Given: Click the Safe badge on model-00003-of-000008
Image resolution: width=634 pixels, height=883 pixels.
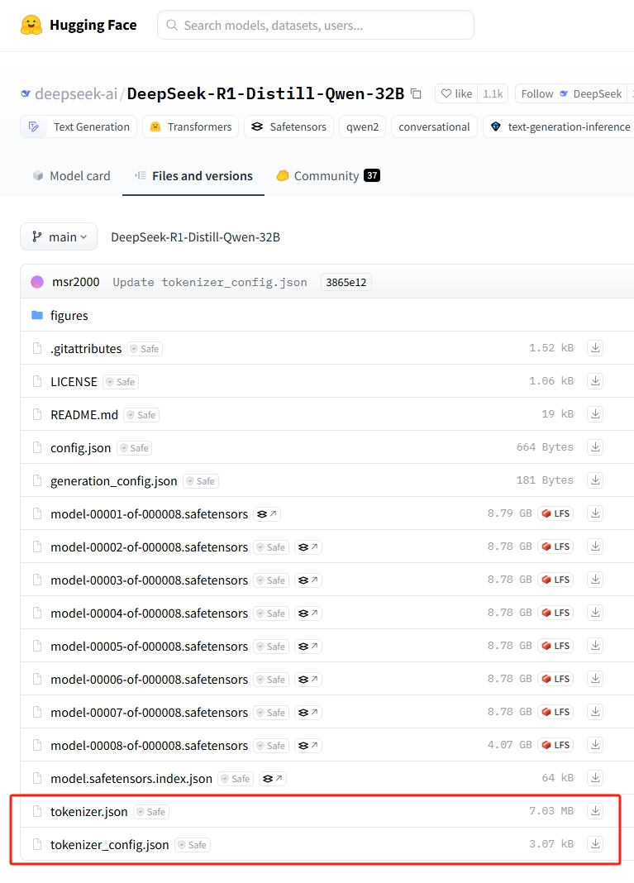Looking at the screenshot, I should point(271,580).
